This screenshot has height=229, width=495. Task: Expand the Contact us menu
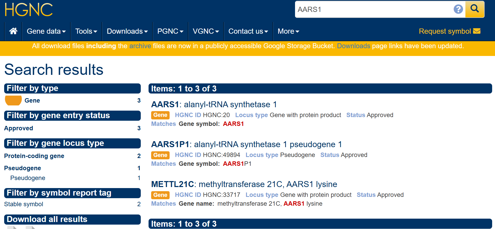(248, 31)
